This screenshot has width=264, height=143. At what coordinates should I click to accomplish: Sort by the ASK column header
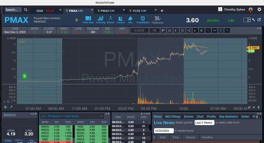[x=92, y=122]
